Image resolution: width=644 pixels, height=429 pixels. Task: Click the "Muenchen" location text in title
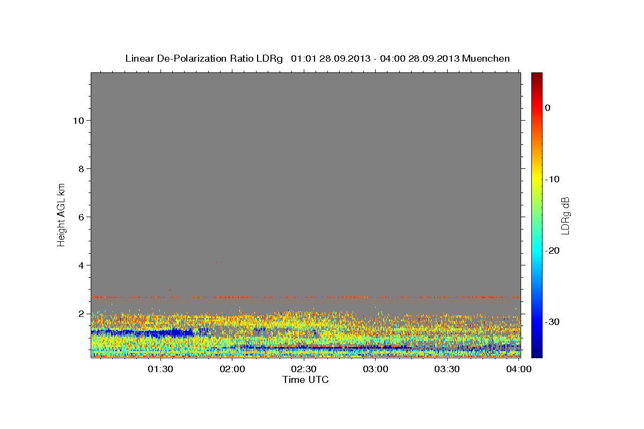[x=486, y=58]
